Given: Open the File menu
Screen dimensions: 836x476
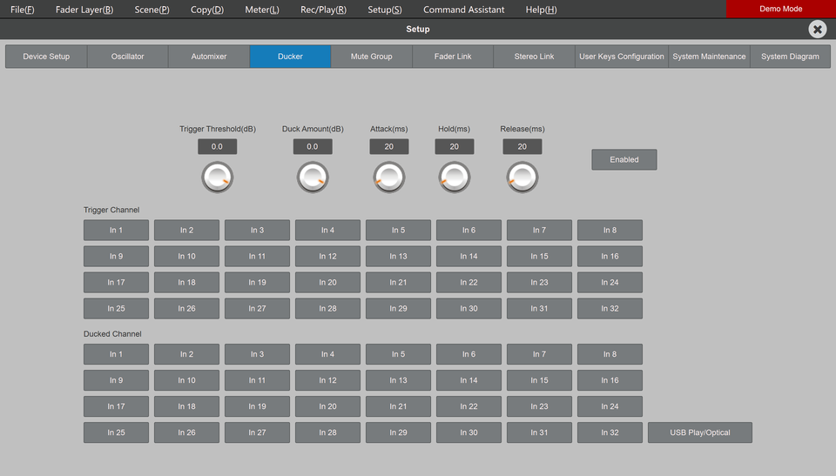Looking at the screenshot, I should click(23, 10).
